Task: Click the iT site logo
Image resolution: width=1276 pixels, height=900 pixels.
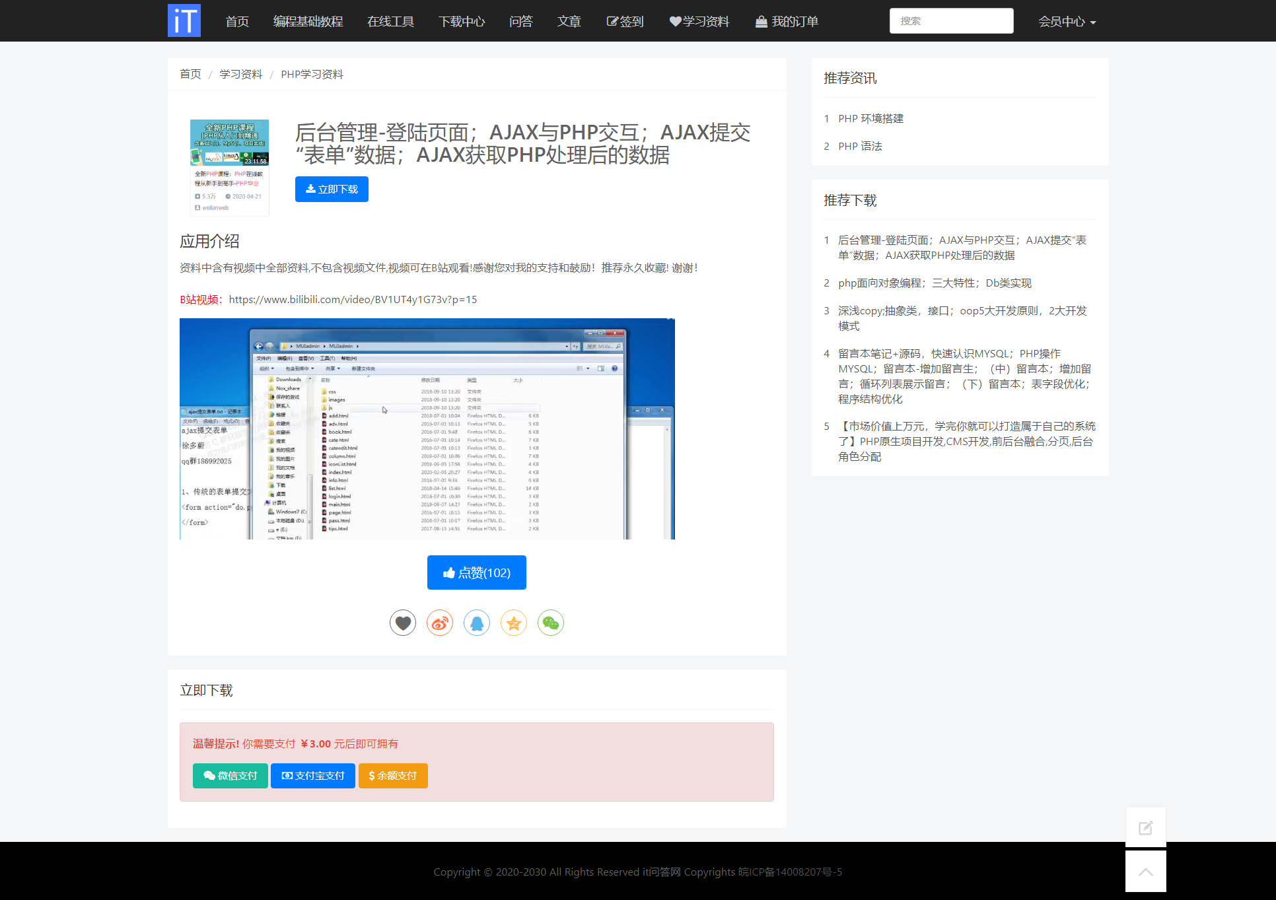Action: pyautogui.click(x=184, y=20)
